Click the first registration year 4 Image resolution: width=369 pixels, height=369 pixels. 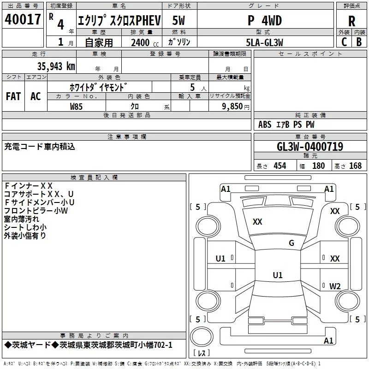(x=61, y=24)
